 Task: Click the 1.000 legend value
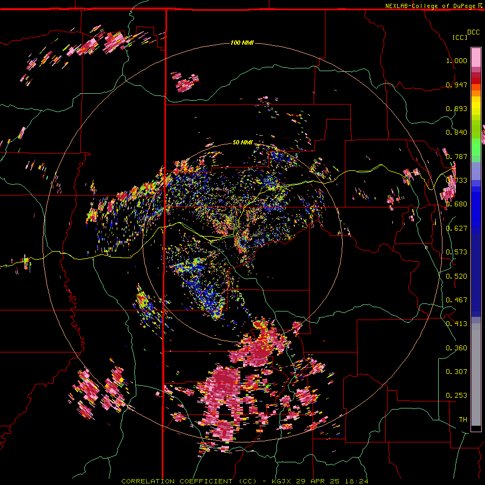click(x=456, y=60)
